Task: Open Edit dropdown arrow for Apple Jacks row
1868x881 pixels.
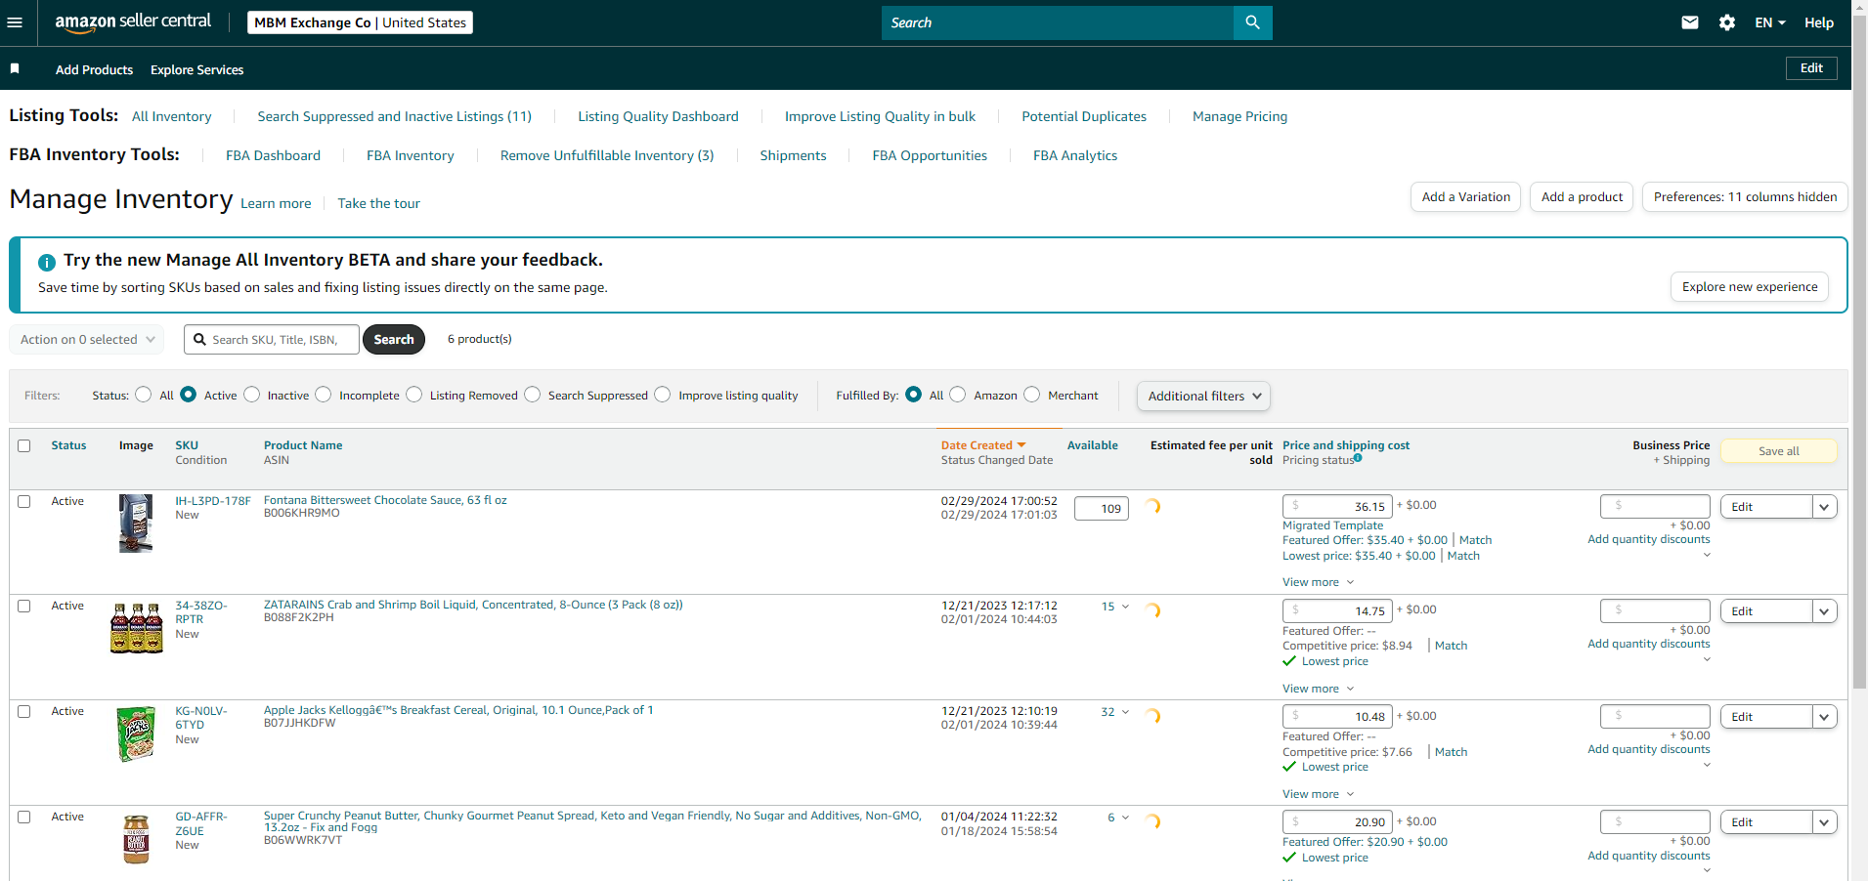Action: pos(1824,717)
